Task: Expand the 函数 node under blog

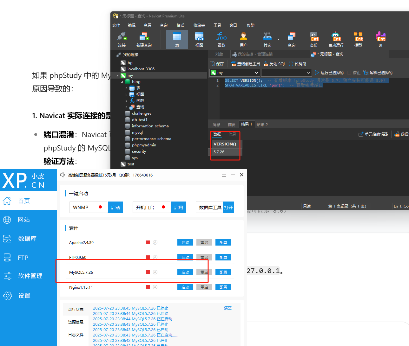Action: (x=126, y=101)
